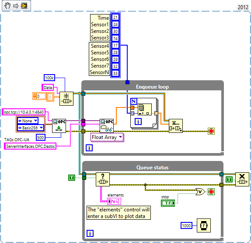
Task: Click the TAGs OPC-UA label
Action: pos(17,140)
